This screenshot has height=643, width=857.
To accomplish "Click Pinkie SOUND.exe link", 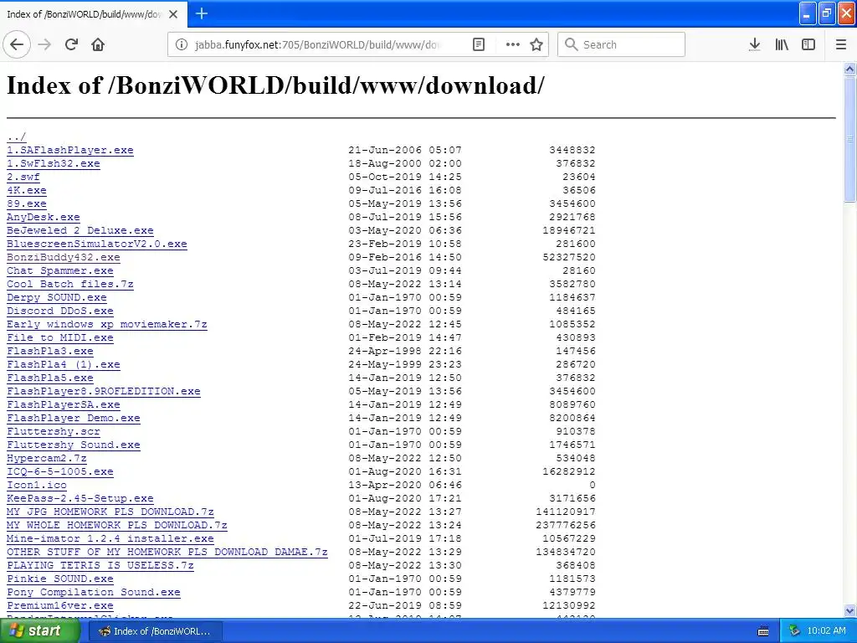I will (x=60, y=579).
